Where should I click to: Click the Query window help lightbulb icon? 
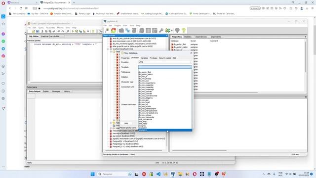pyautogui.click(x=93, y=31)
